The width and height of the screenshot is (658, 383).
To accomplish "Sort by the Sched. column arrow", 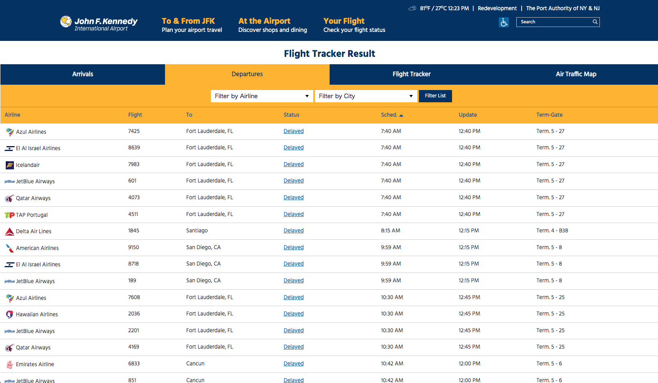I will click(401, 115).
